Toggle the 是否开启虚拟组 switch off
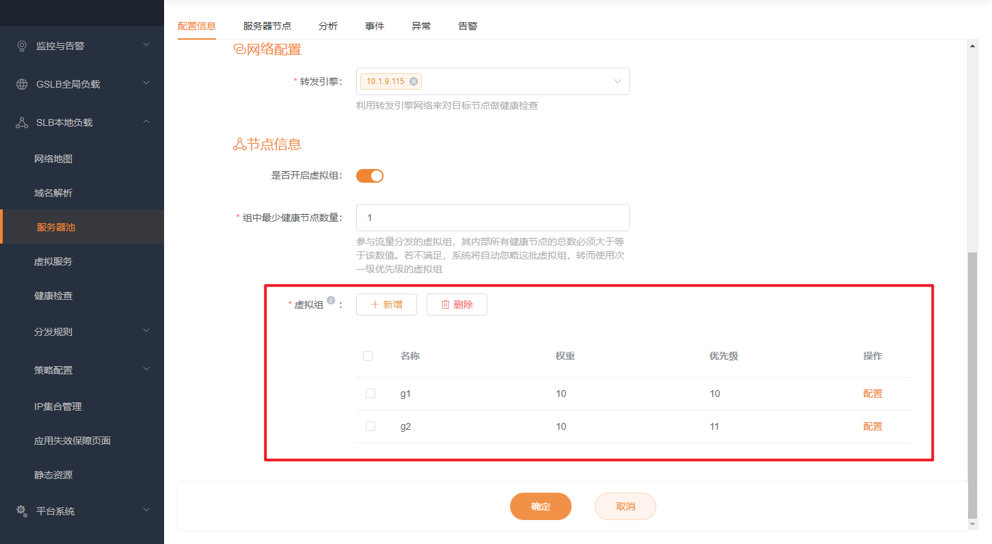Viewport: 992px width, 544px height. pos(370,176)
